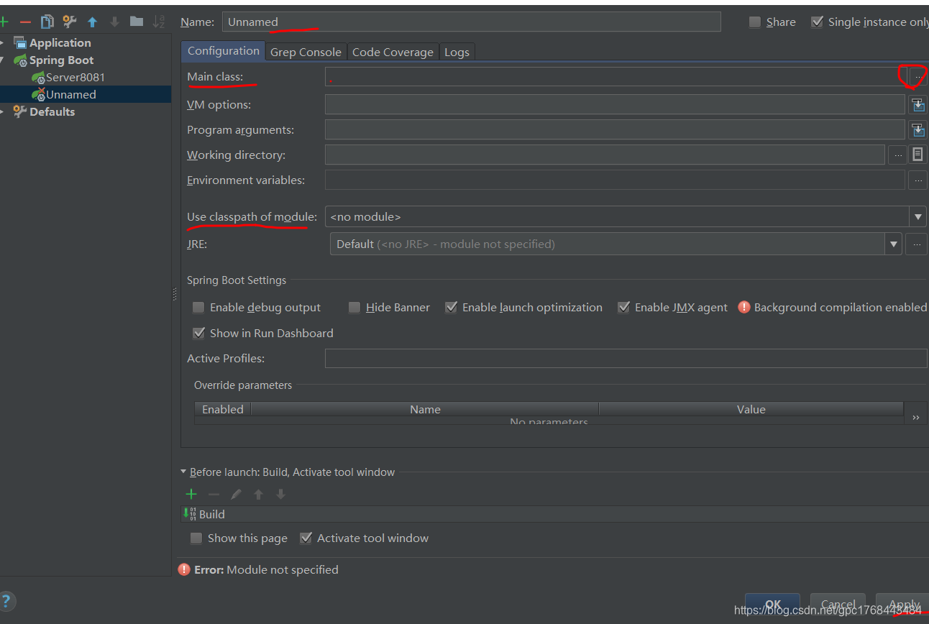Viewport: 929px width, 624px height.
Task: Click override parameters Name column header
Action: pos(425,409)
